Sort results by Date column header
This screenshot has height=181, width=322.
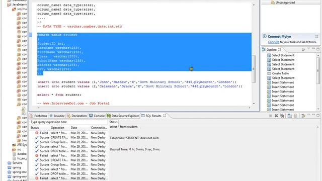pos(74,128)
